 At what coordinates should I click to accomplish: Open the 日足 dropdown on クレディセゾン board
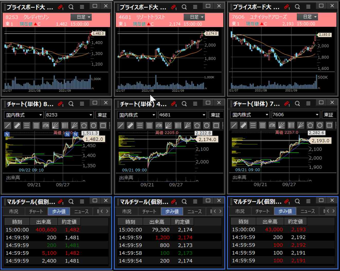point(81,17)
